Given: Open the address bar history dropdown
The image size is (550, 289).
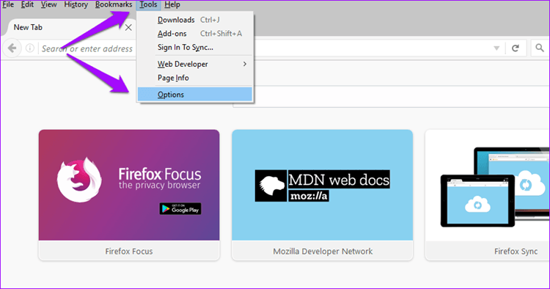Looking at the screenshot, I should pos(496,48).
